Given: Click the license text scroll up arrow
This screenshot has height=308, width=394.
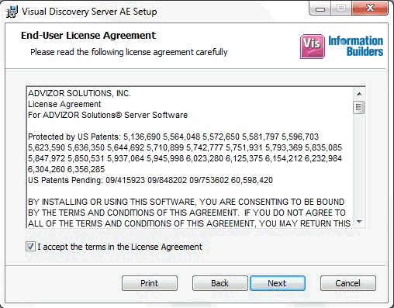Looking at the screenshot, I should point(359,94).
